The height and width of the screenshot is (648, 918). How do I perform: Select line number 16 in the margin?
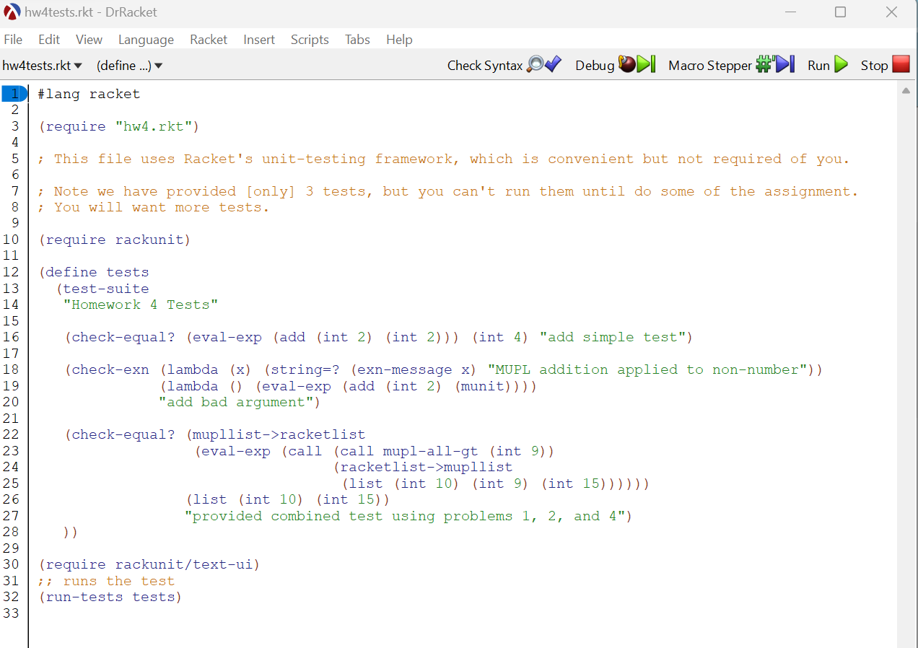coord(12,337)
